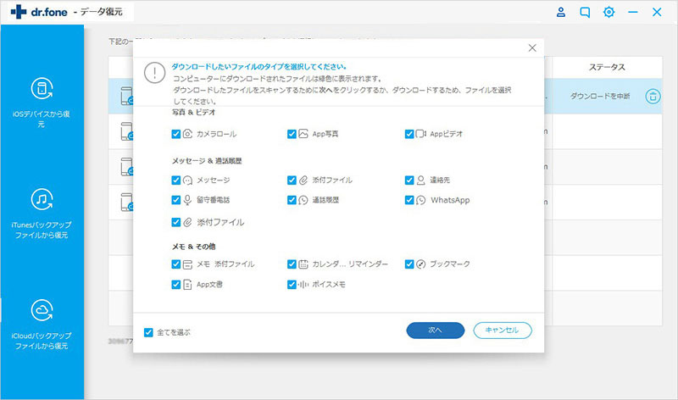Screen dimensions: 678x400
Task: Uncheck the カメラロール checkbox
Action: 175,134
